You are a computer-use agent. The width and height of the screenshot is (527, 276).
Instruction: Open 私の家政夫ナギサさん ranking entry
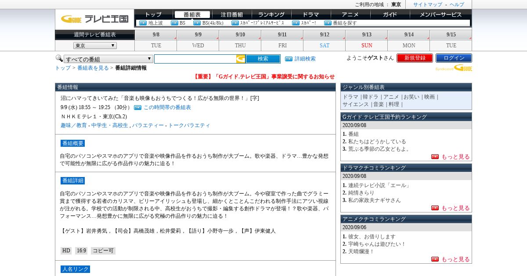375,200
